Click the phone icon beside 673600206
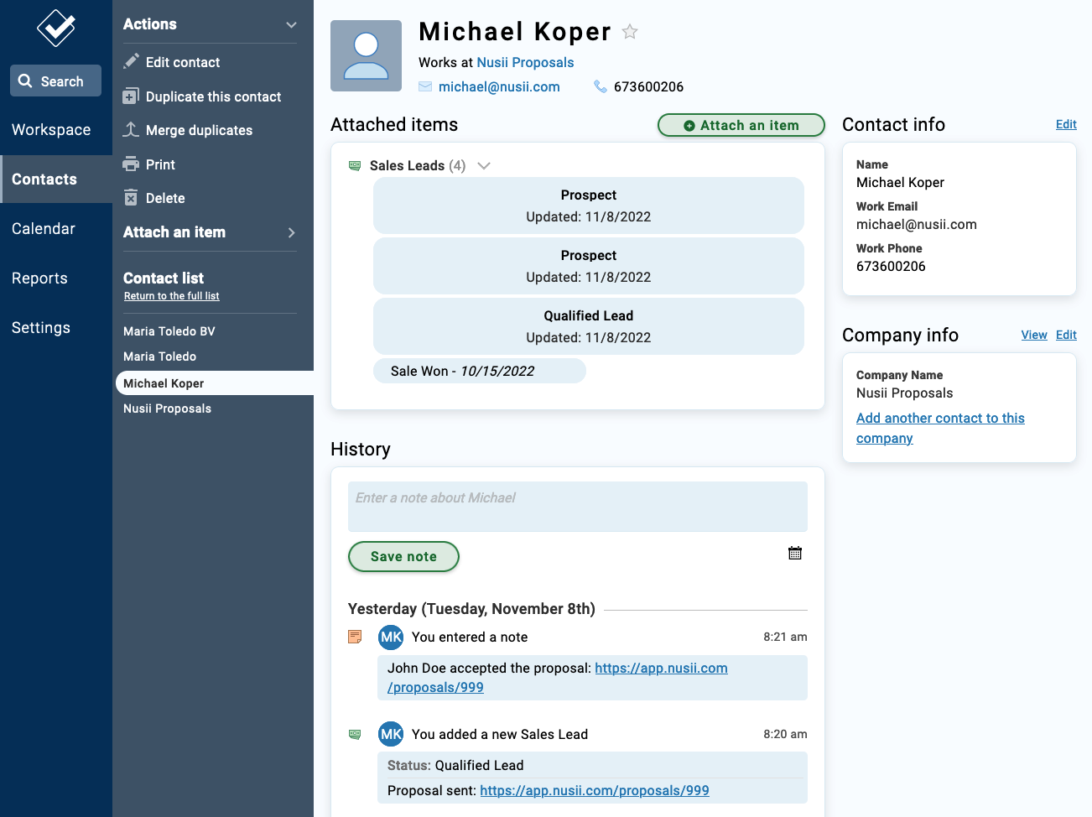This screenshot has height=817, width=1092. [x=601, y=86]
